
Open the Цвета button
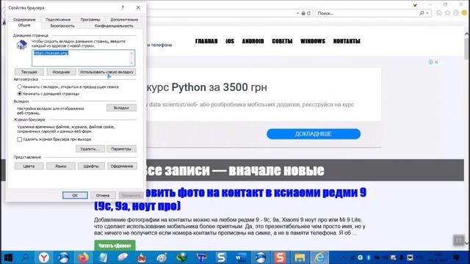click(x=29, y=166)
